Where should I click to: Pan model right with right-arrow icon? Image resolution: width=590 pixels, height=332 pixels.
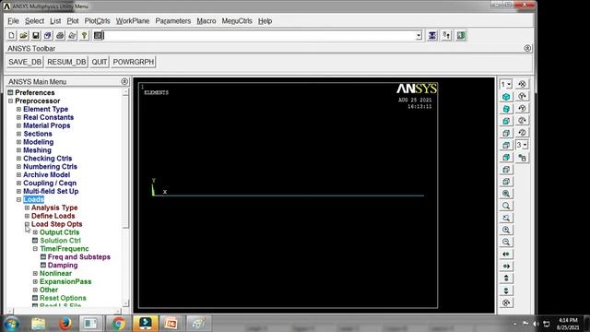click(506, 267)
